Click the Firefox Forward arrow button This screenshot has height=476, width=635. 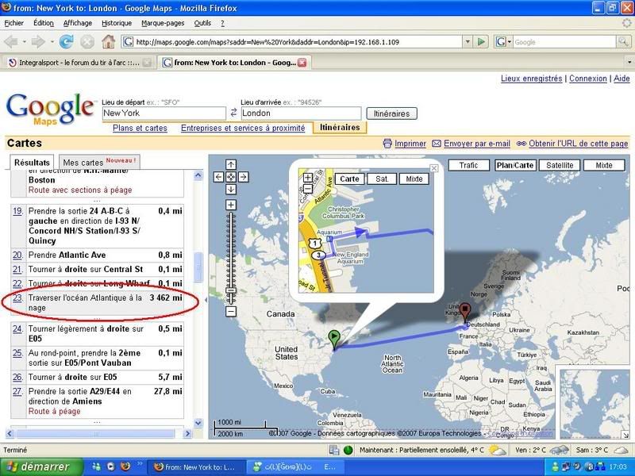(x=38, y=41)
